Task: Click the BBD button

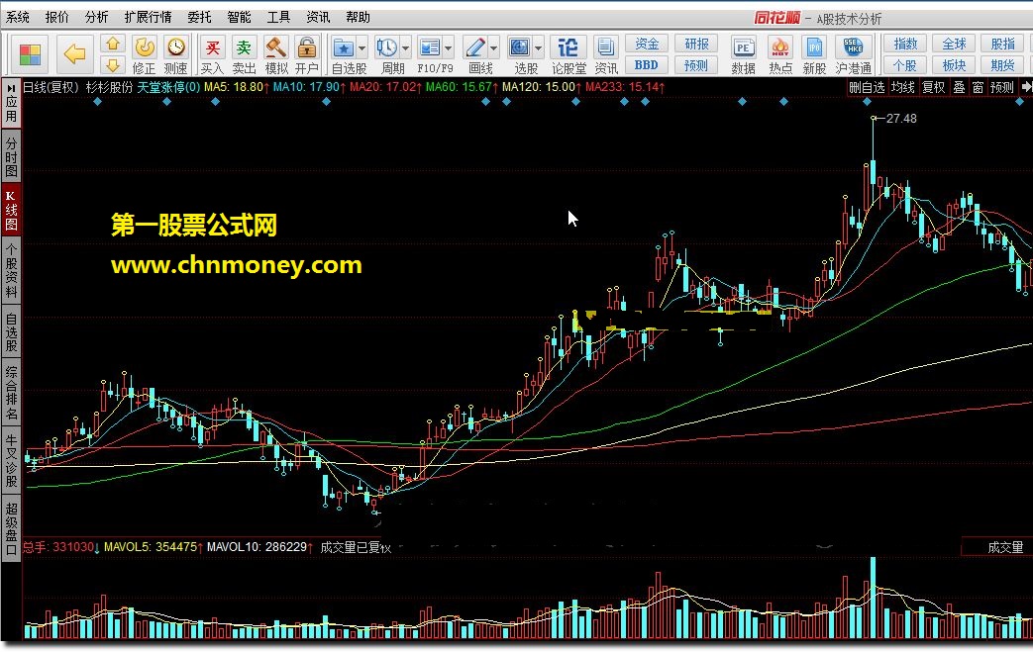Action: [x=647, y=65]
